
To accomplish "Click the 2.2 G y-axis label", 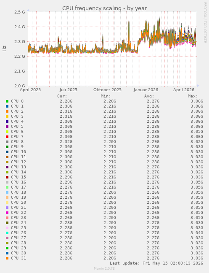I will click(x=20, y=57).
